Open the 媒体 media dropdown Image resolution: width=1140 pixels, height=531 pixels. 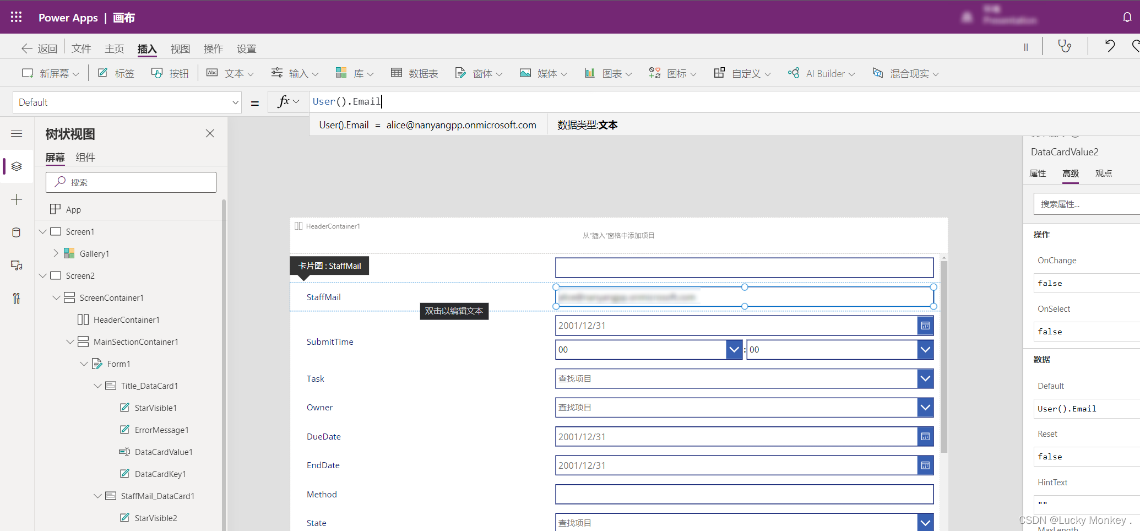pos(543,73)
